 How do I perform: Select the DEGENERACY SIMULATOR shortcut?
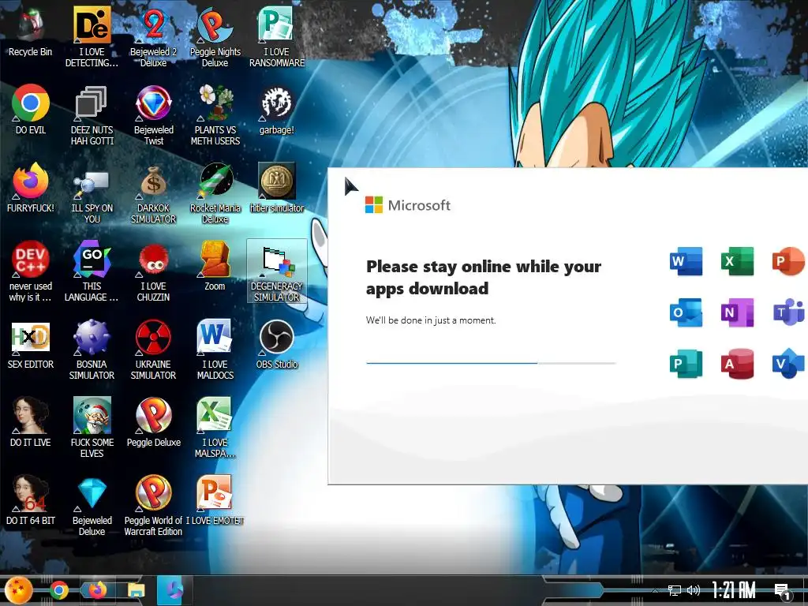click(x=277, y=271)
